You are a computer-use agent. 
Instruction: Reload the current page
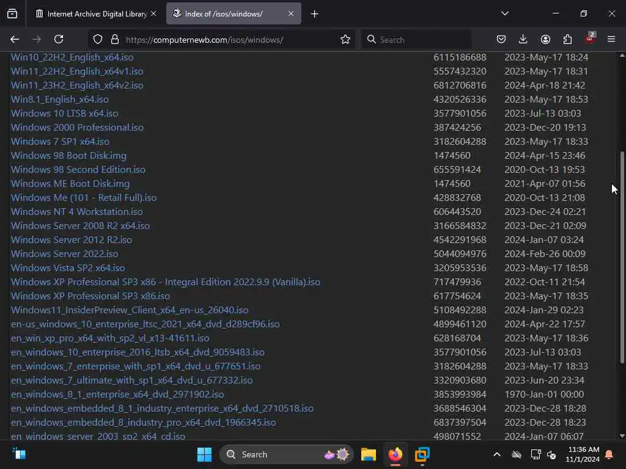click(59, 39)
